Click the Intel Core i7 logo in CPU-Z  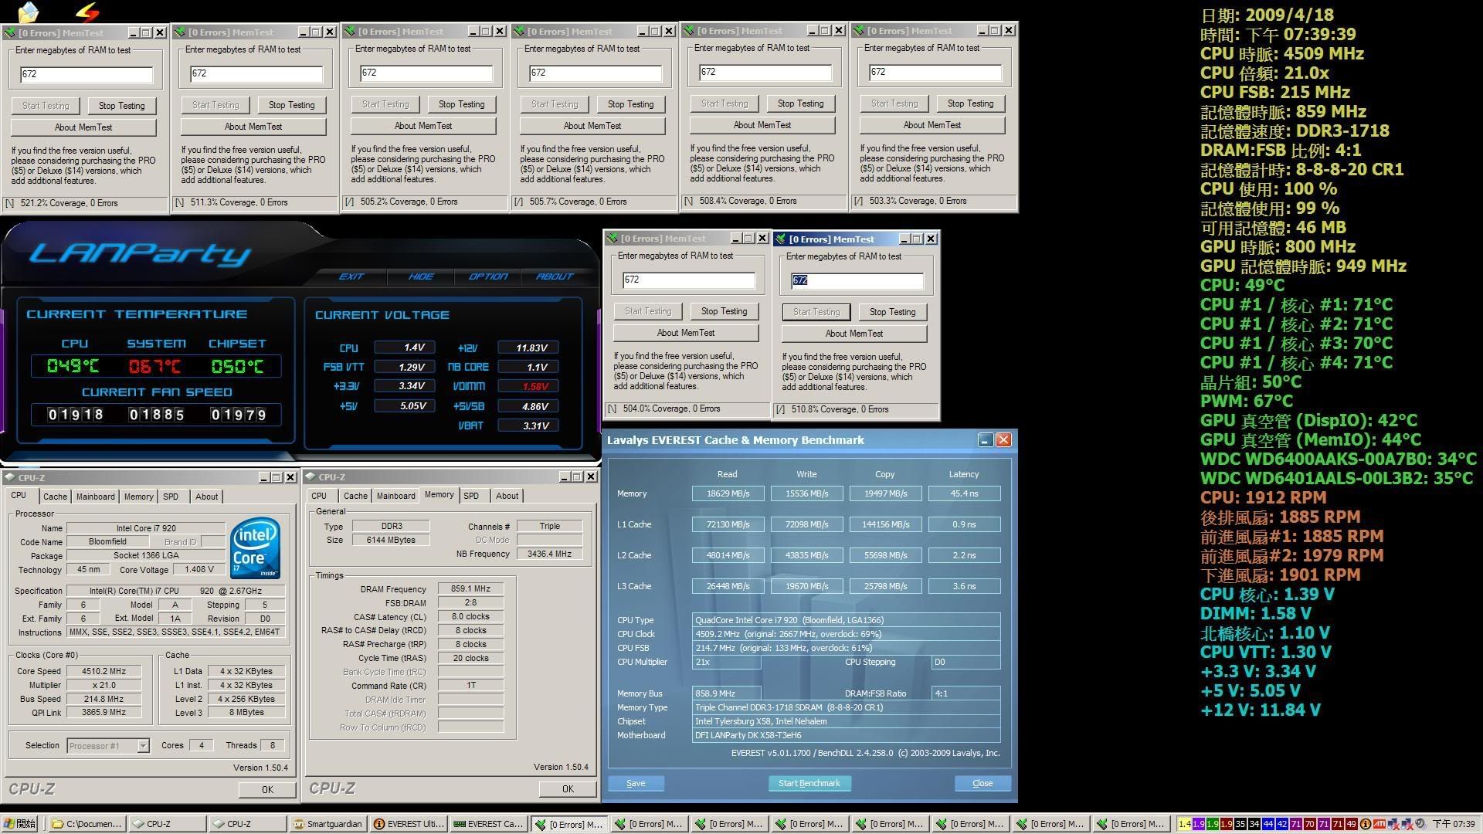(255, 548)
